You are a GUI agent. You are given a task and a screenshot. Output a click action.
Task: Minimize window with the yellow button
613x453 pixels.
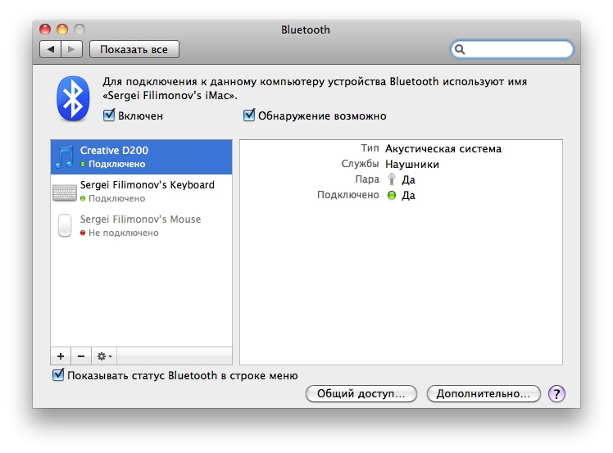click(62, 29)
